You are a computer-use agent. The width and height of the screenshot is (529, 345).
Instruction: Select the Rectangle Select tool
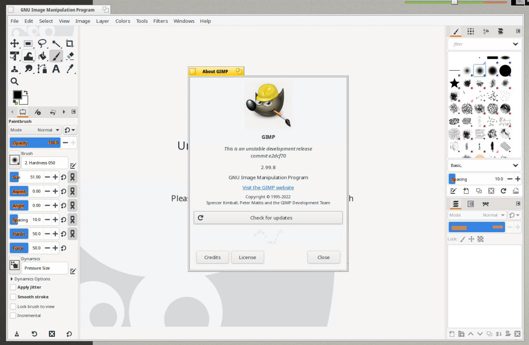(x=28, y=43)
